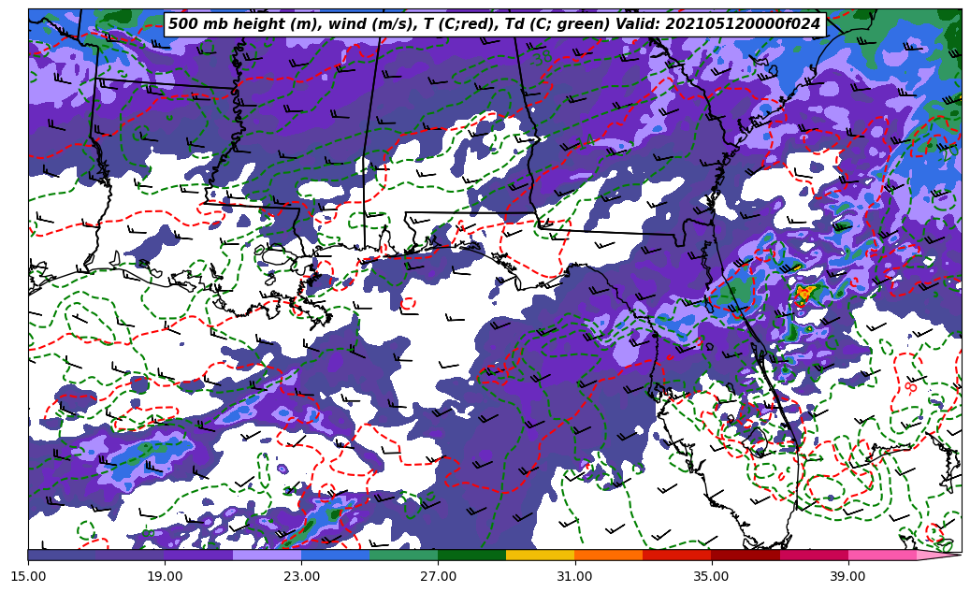The image size is (970, 592).
Task: Click the 39.00 colorbar tick label
Action: (x=847, y=576)
